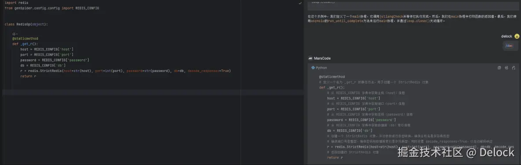Click the 'delock' username in chat
This screenshot has height=165, width=521.
click(507, 36)
